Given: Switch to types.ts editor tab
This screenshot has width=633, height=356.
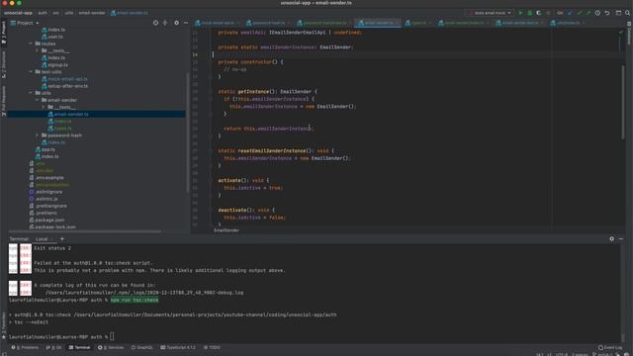Looking at the screenshot, I should (x=418, y=23).
